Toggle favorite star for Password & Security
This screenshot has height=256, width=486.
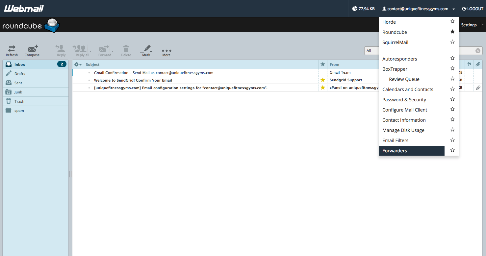click(452, 99)
